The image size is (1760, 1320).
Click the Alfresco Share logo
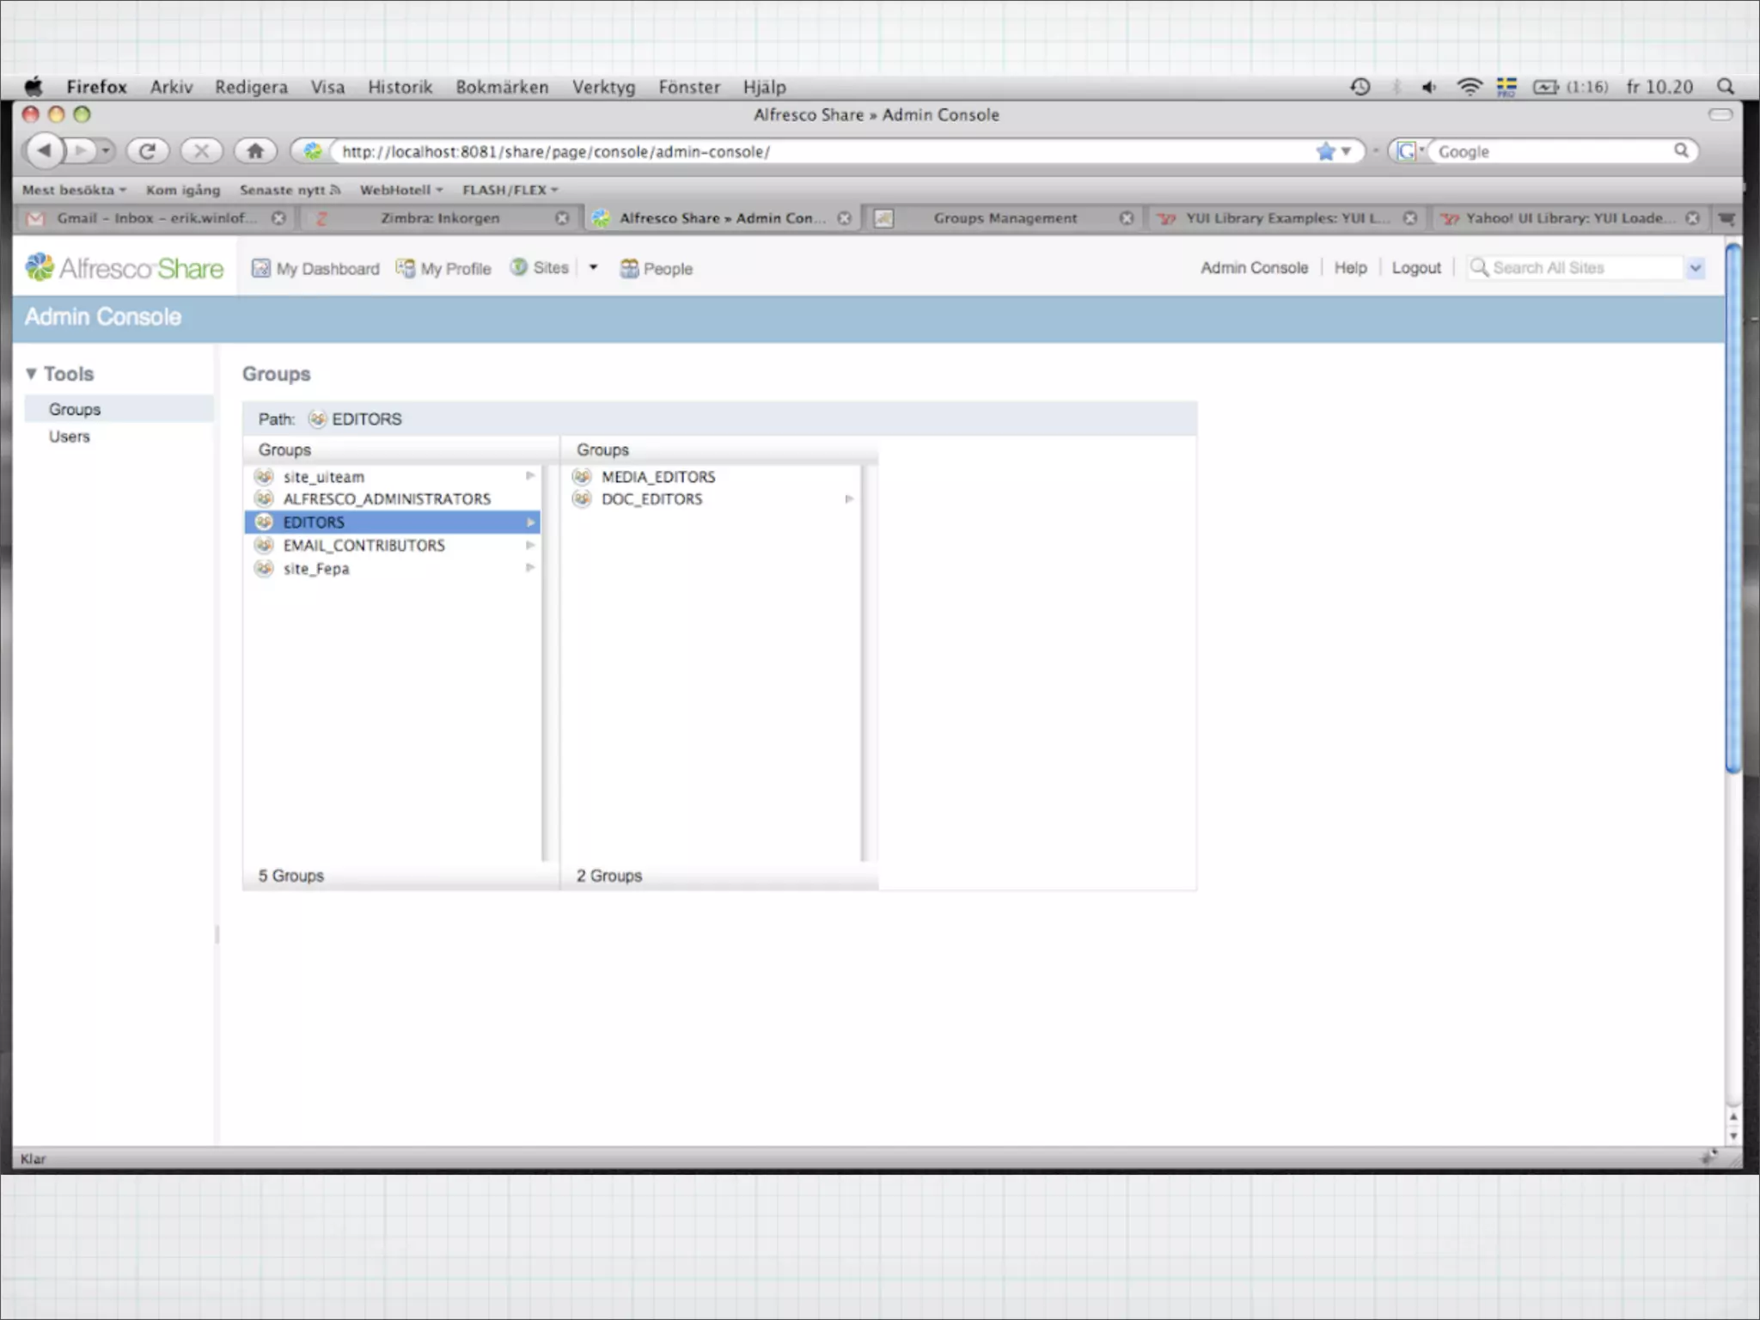tap(125, 268)
